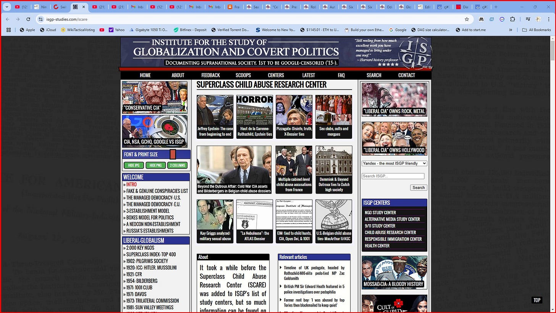Open the Yandex search engine dropdown
Viewport: 556px width, 313px height.
pyautogui.click(x=394, y=164)
